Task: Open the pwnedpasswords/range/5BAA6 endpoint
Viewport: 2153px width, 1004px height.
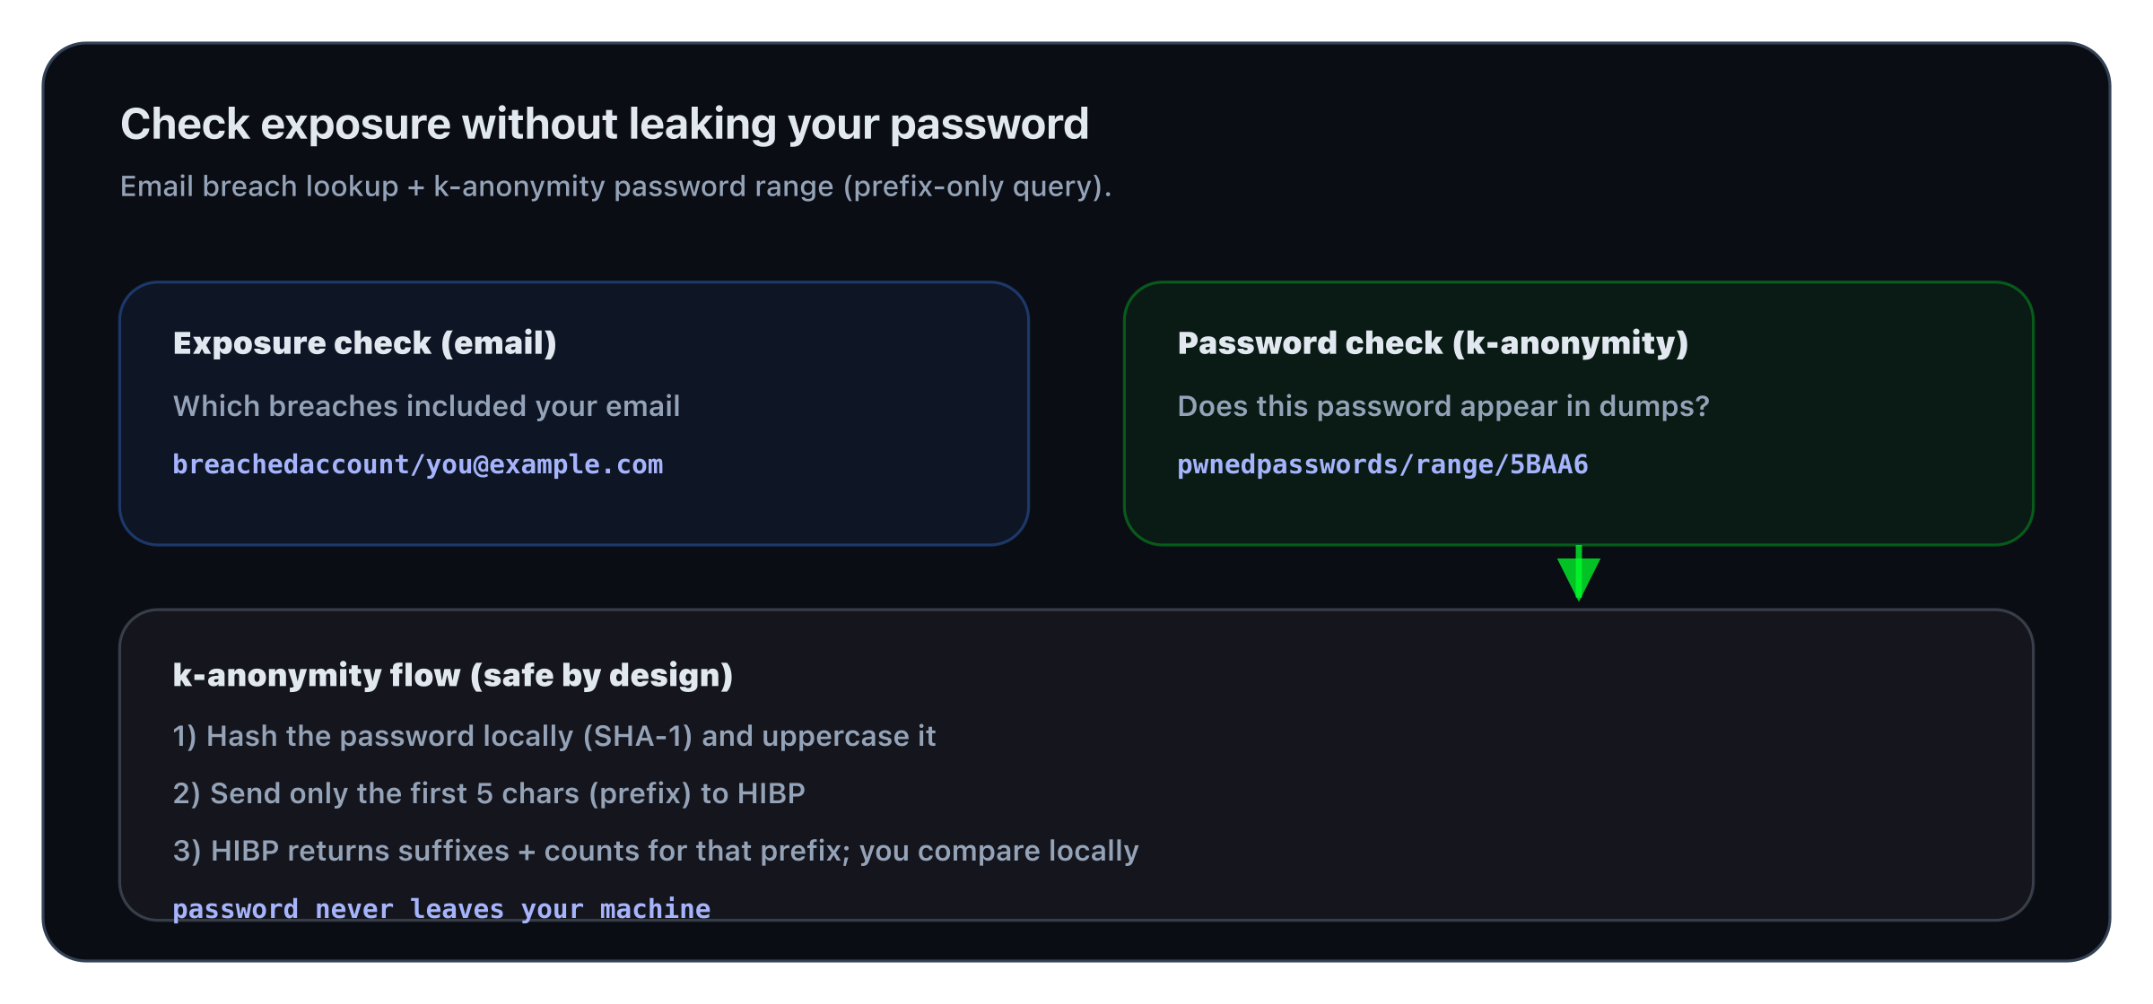Action: [1382, 464]
